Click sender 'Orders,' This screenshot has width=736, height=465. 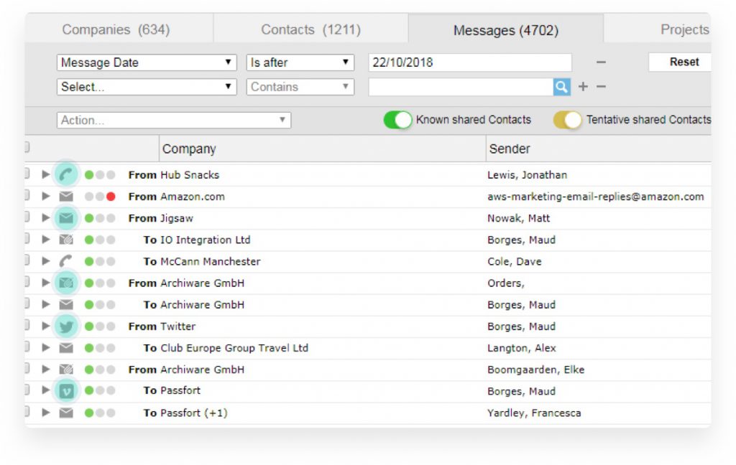tap(506, 283)
